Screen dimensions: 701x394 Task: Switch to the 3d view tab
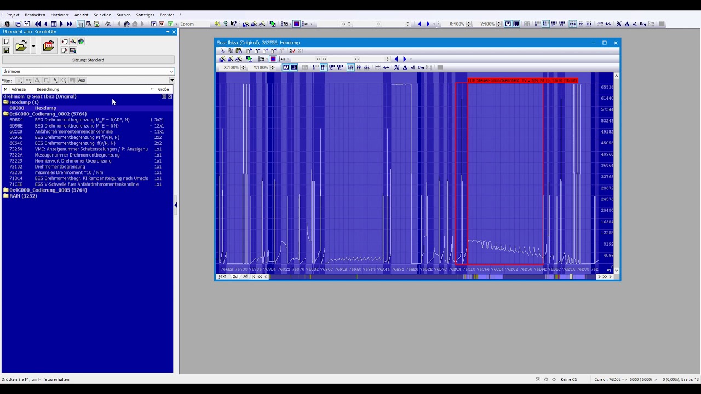pos(245,276)
